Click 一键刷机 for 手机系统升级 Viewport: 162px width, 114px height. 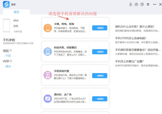click(100, 76)
